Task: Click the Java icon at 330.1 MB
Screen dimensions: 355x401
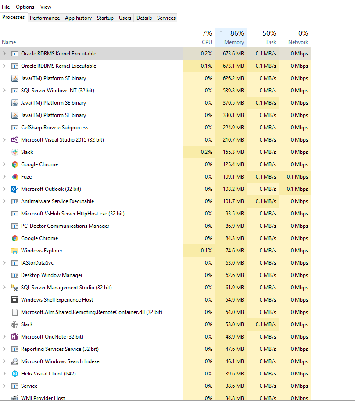Action: (15, 115)
